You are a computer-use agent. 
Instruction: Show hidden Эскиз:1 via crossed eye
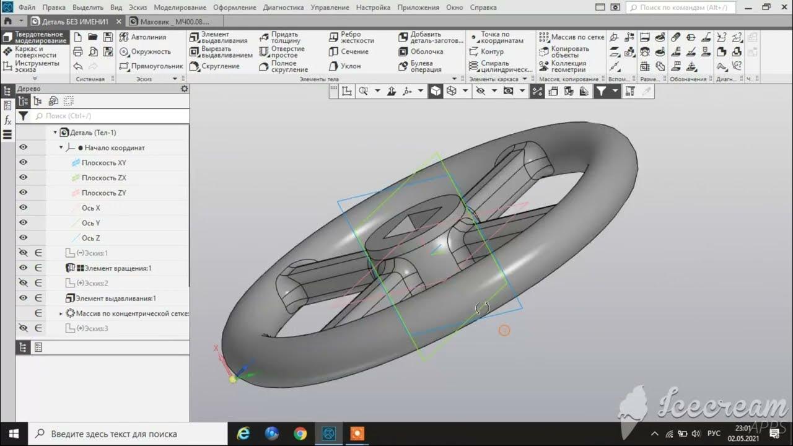24,253
